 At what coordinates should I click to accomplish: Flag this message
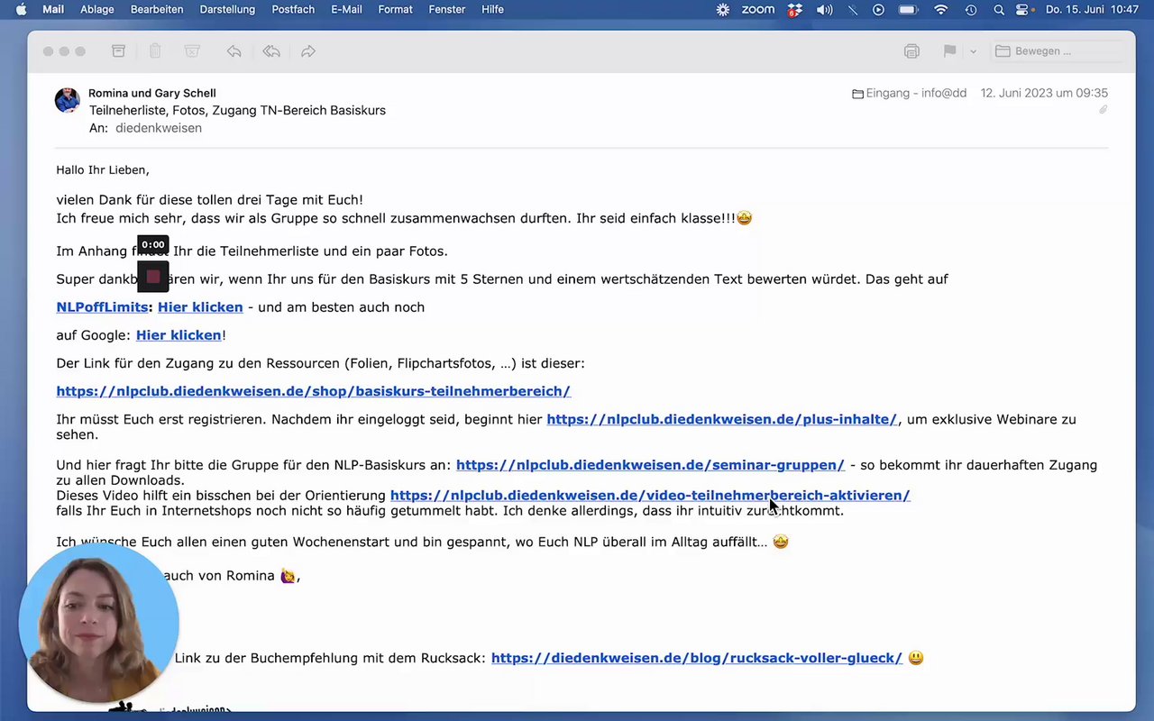coord(949,51)
